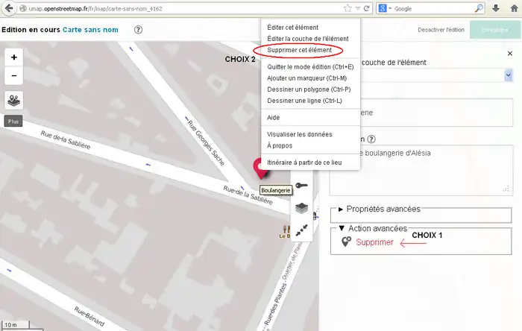The height and width of the screenshot is (331, 522).
Task: Click the zoom in plus button
Action: point(14,57)
